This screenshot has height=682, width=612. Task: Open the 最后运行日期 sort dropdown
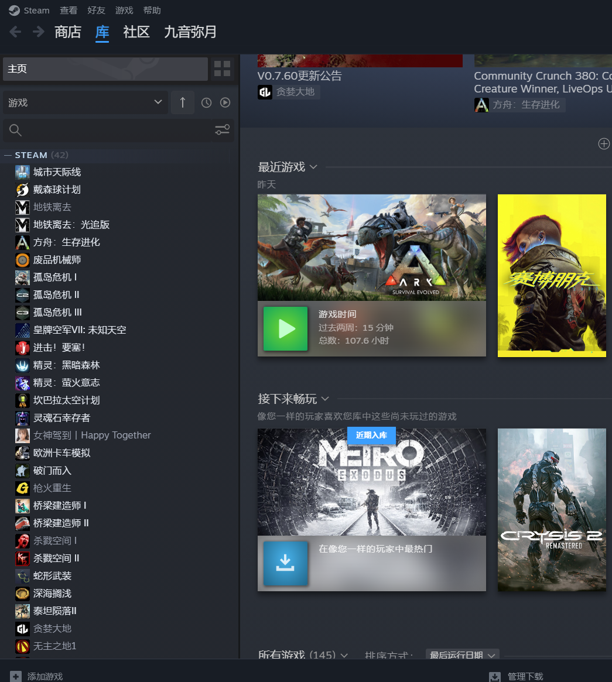tap(462, 654)
